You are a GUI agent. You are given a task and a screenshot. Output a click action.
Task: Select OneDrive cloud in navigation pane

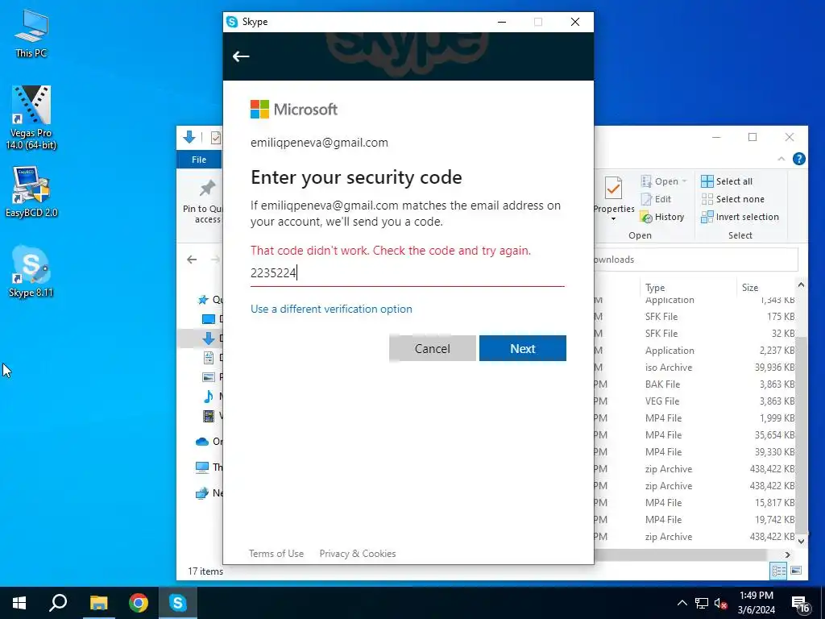(x=202, y=442)
